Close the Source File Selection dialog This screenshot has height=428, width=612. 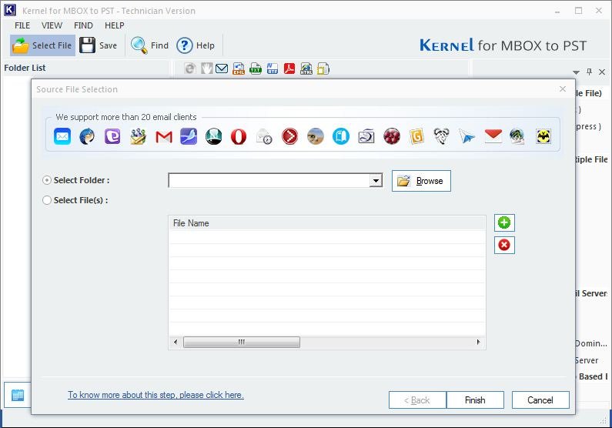(563, 89)
